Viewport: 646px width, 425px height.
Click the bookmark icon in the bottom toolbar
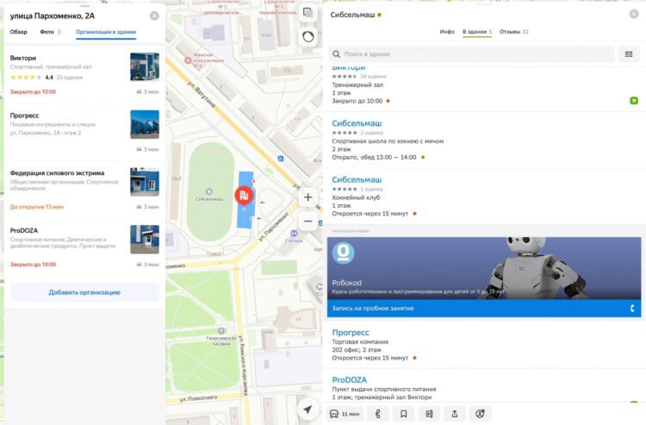coord(403,414)
